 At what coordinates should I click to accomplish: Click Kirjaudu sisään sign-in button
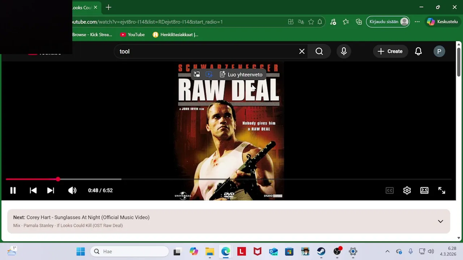388,22
